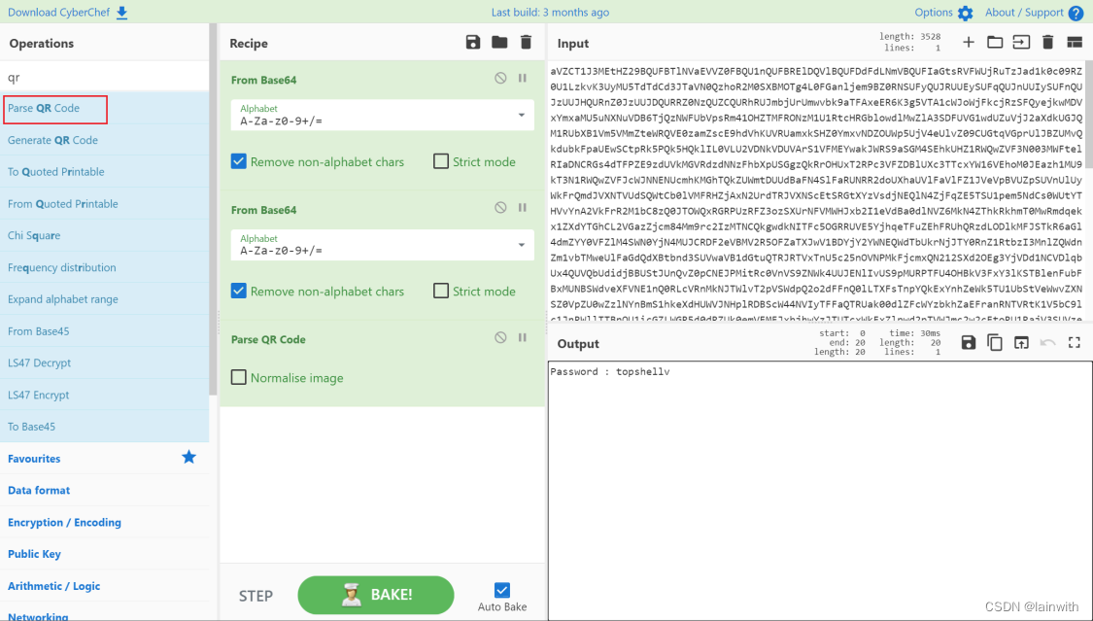Add a new input tab
This screenshot has width=1093, height=621.
coord(969,43)
